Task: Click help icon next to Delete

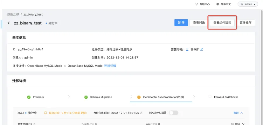Action: coord(91,124)
